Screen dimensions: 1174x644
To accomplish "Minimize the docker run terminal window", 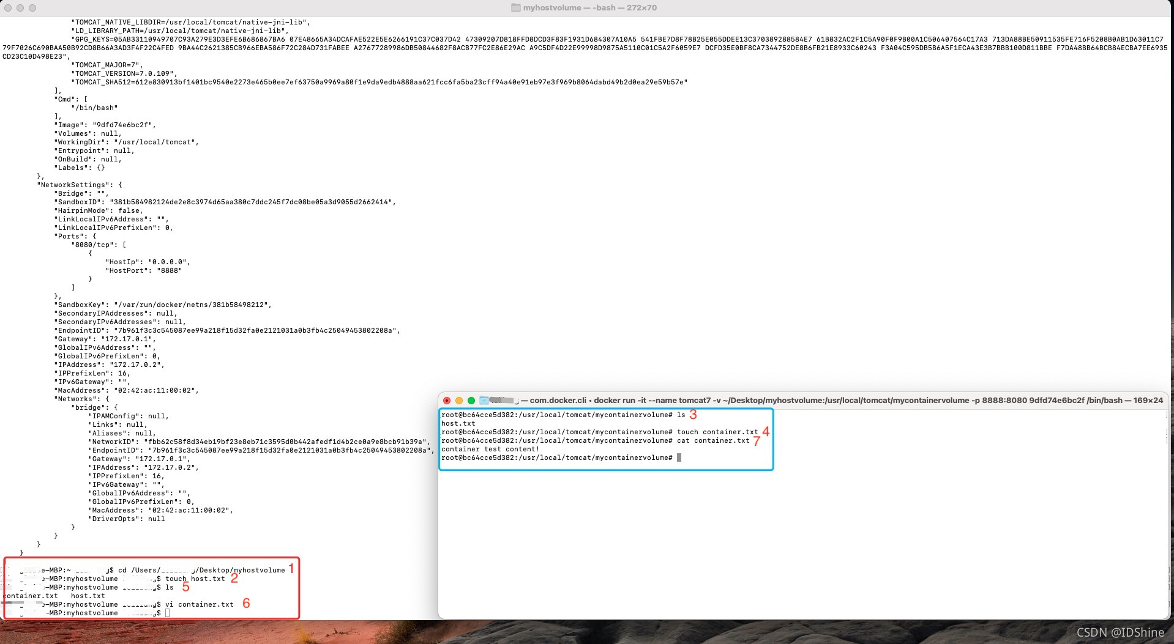I will 459,401.
